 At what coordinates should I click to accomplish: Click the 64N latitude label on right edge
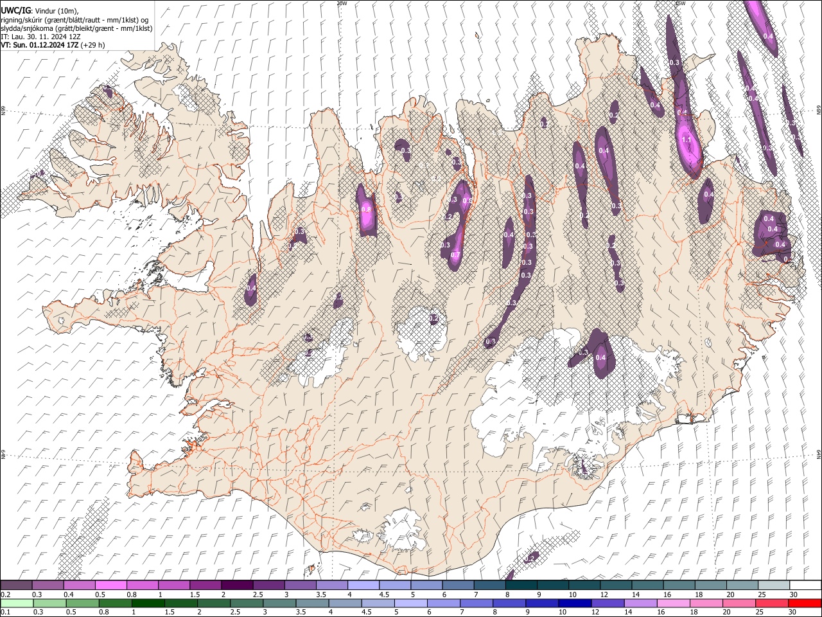[819, 454]
